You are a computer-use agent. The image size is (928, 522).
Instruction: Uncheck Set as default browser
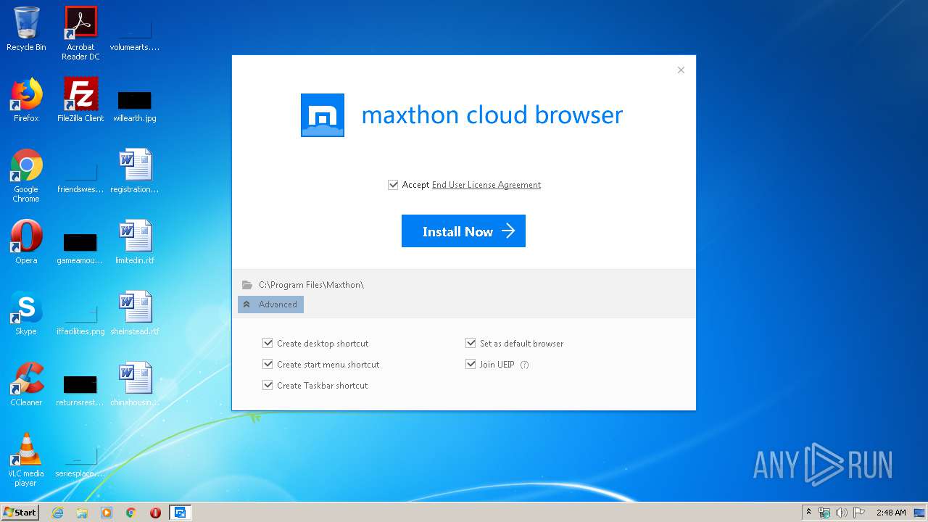pos(471,343)
